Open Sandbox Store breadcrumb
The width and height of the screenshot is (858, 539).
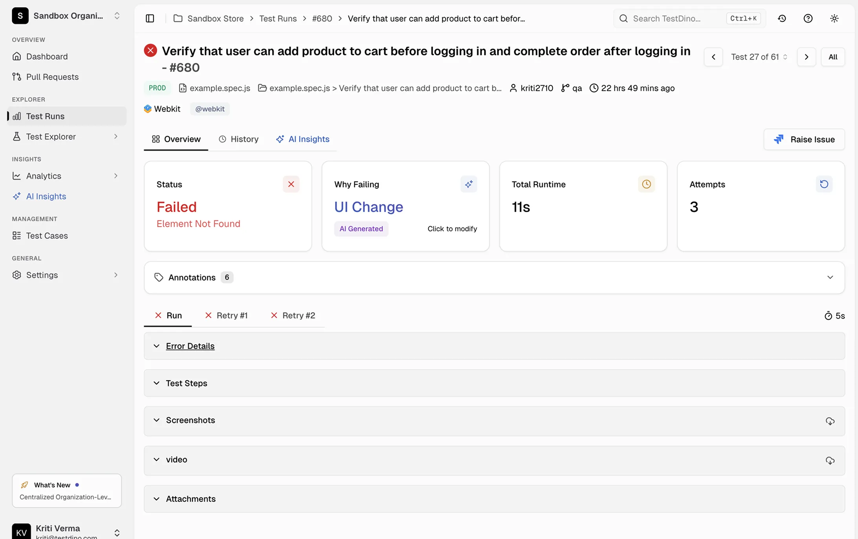point(209,18)
